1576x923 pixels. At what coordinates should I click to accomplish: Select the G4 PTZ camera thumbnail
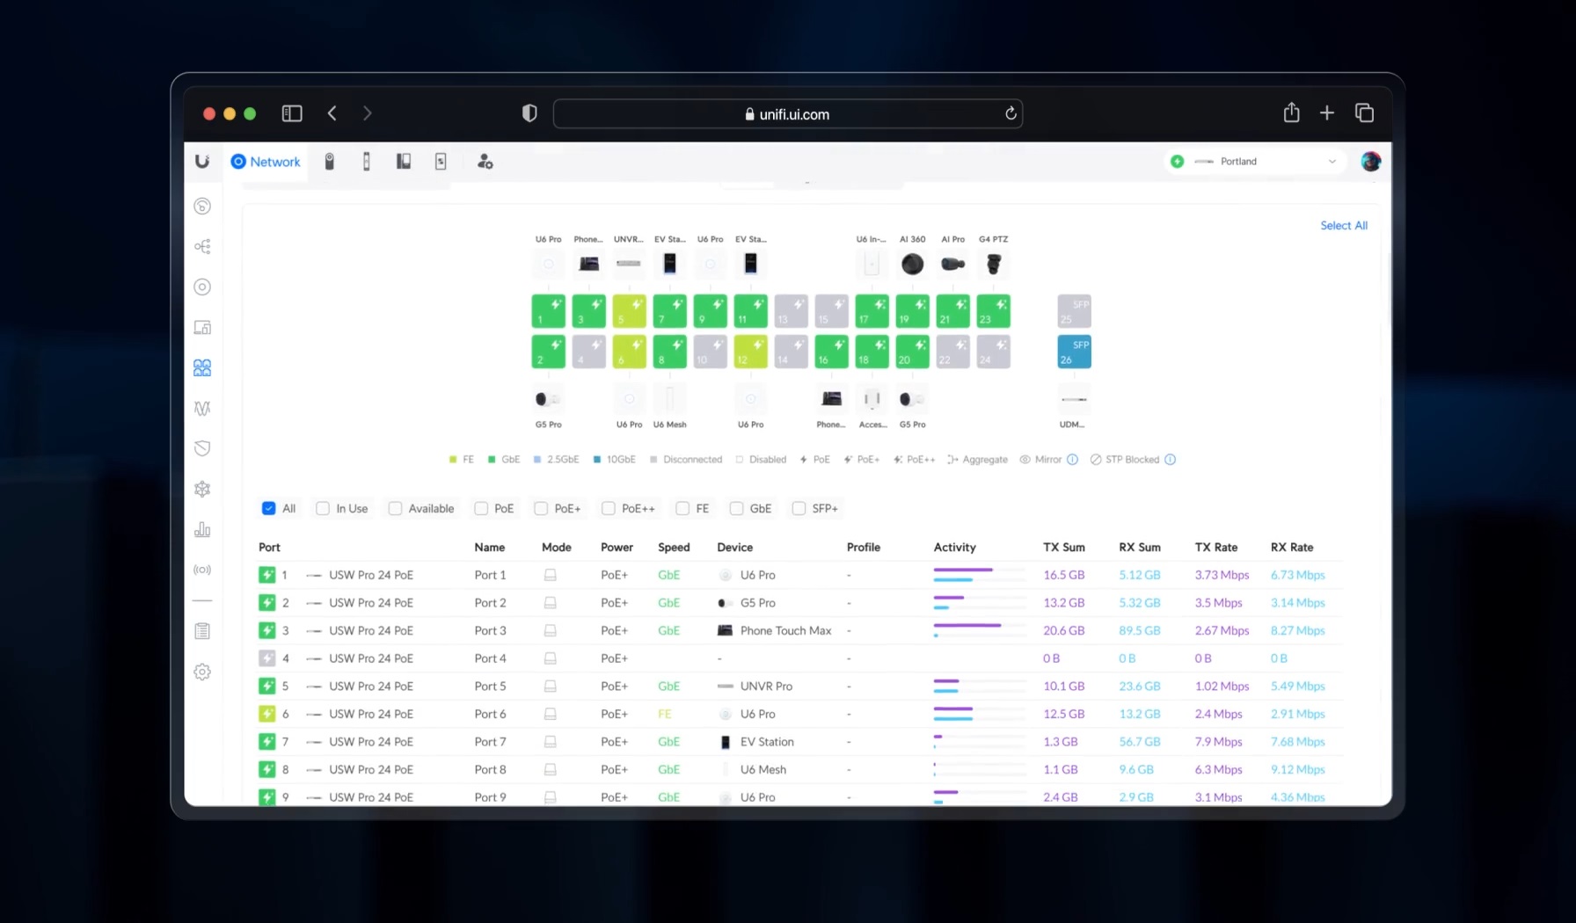coord(994,264)
